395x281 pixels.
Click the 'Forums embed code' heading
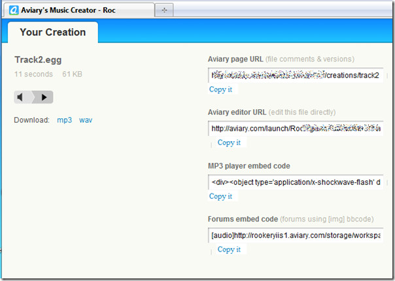243,219
